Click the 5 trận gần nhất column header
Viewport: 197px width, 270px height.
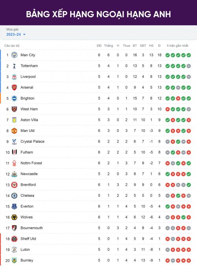pyautogui.click(x=178, y=46)
